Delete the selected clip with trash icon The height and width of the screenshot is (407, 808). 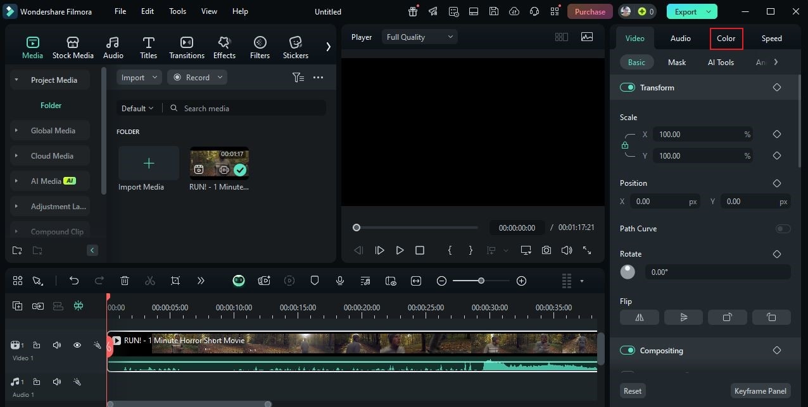point(125,281)
